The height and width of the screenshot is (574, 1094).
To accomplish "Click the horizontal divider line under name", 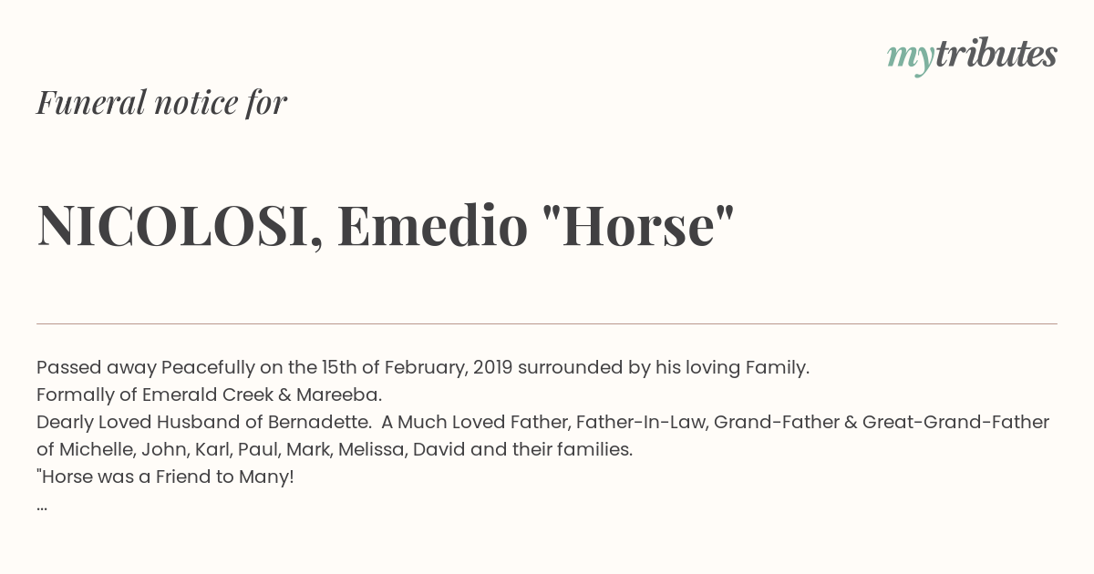I will 547,323.
